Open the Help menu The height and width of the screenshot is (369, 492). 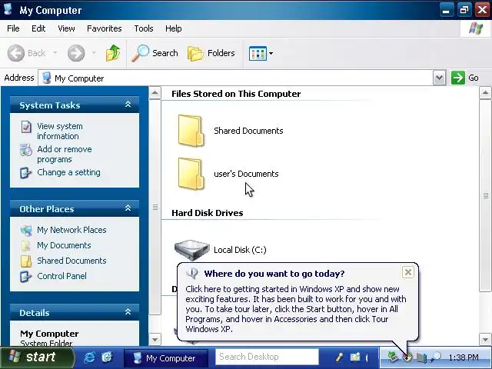coord(173,28)
